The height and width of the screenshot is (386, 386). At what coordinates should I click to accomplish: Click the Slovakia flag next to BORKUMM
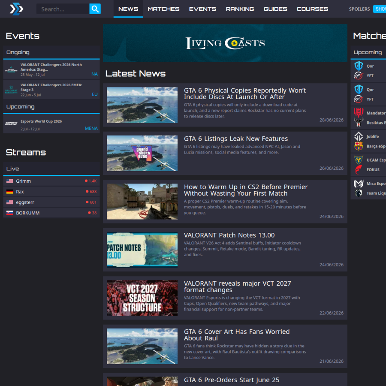coord(9,213)
